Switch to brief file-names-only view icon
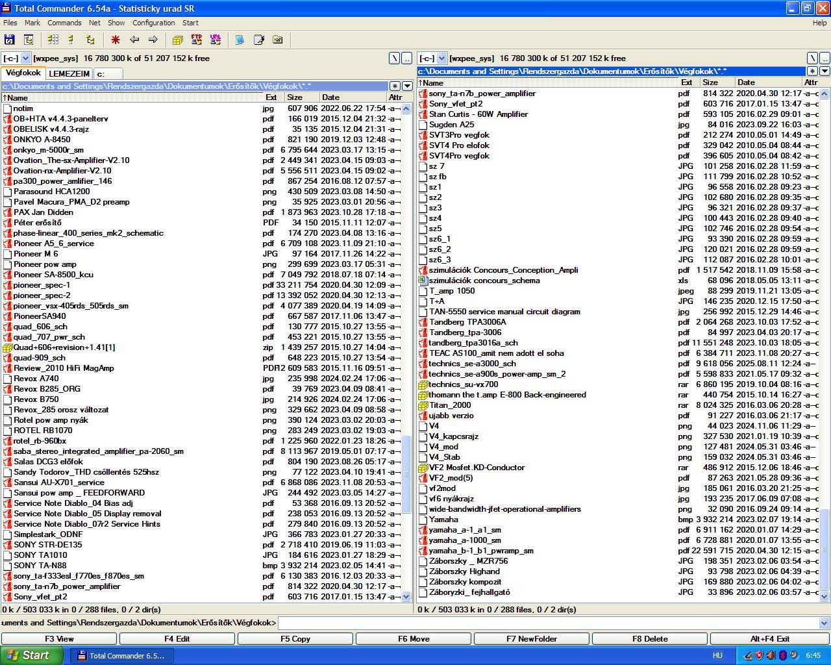This screenshot has width=831, height=665. pos(53,40)
